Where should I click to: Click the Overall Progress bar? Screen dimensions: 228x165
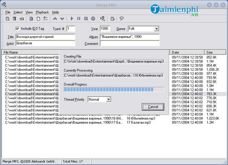114,90
